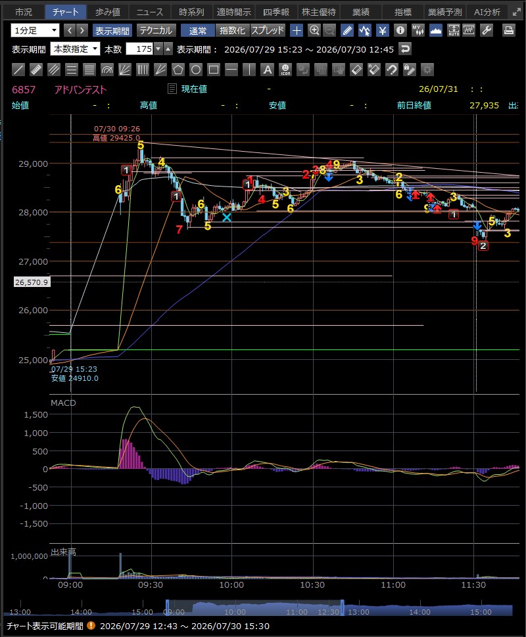Switch chart mode to 指数化
Image resolution: width=526 pixels, height=637 pixels.
(232, 30)
